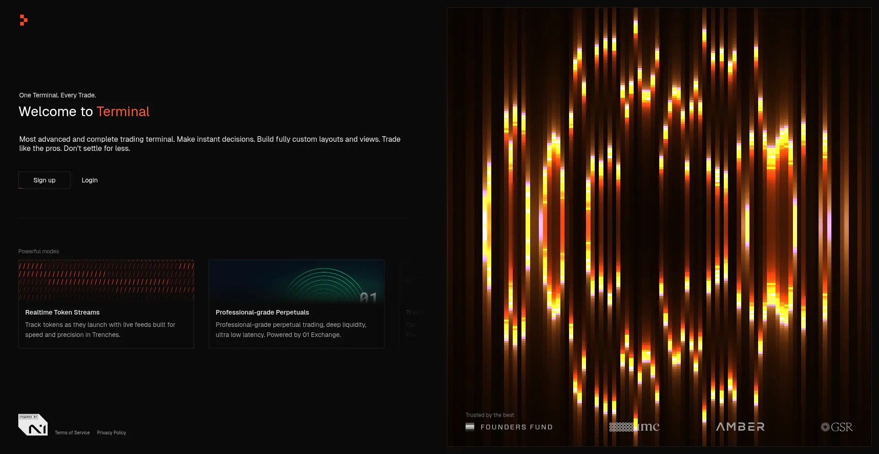Click the Perpetuals card description about 01 Exchange
The image size is (879, 454).
point(291,330)
